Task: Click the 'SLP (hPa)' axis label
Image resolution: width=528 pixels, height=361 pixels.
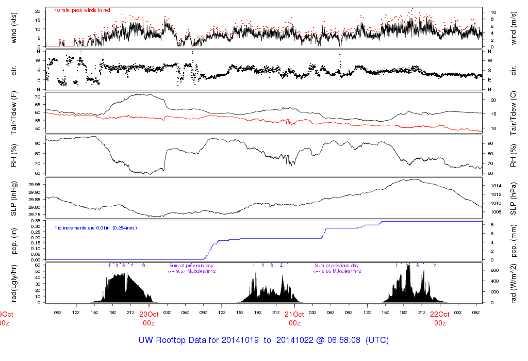Action: pos(513,199)
